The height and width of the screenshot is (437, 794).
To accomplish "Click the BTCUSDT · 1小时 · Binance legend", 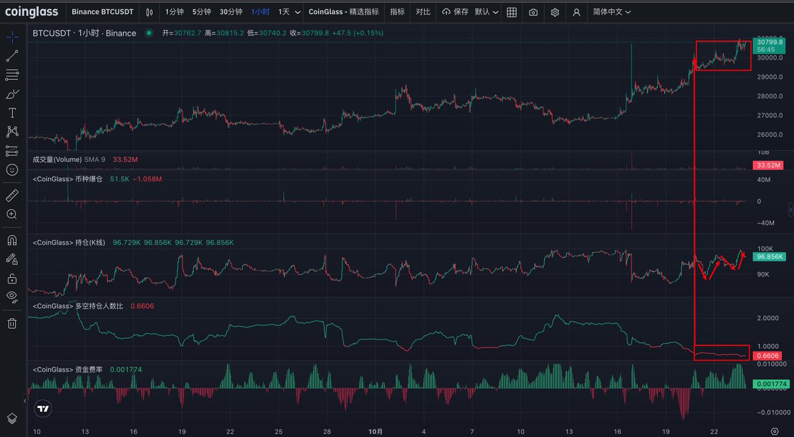I will [x=84, y=33].
